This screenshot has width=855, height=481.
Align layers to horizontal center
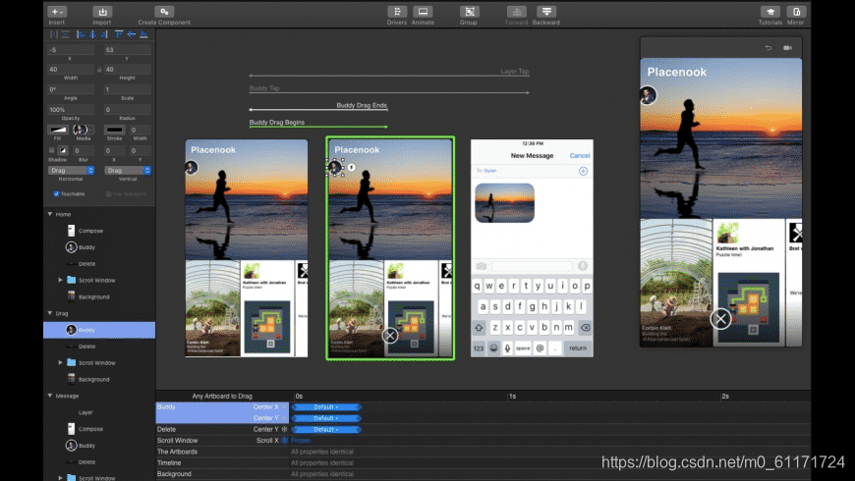coord(92,34)
